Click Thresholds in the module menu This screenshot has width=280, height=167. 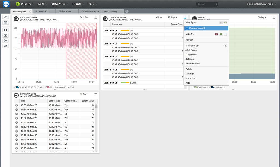tap(191, 54)
